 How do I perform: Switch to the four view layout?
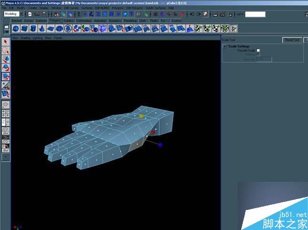(6, 114)
